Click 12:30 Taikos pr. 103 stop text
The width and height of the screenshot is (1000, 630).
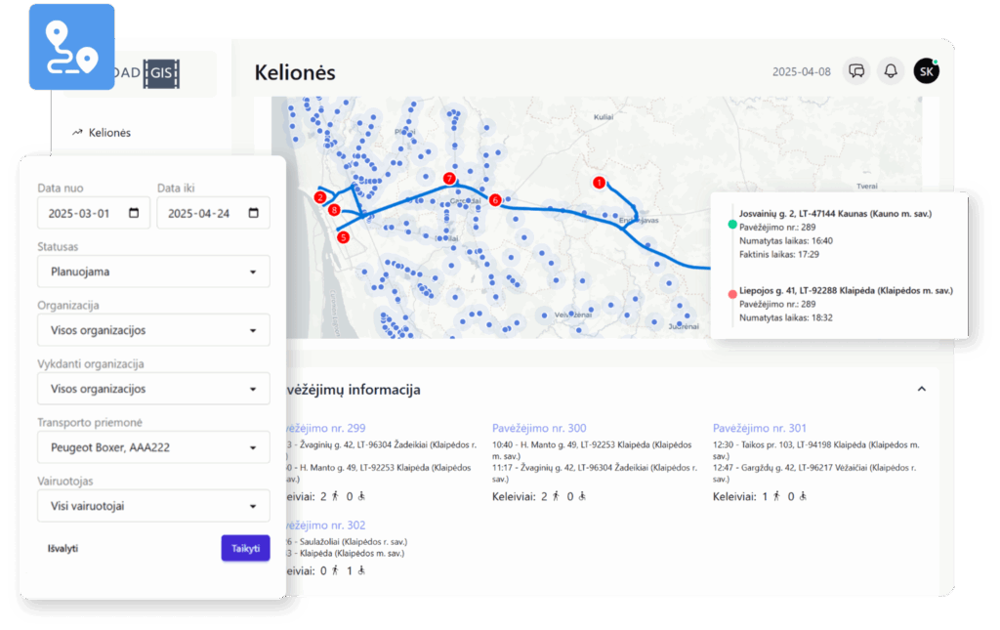coord(816,450)
